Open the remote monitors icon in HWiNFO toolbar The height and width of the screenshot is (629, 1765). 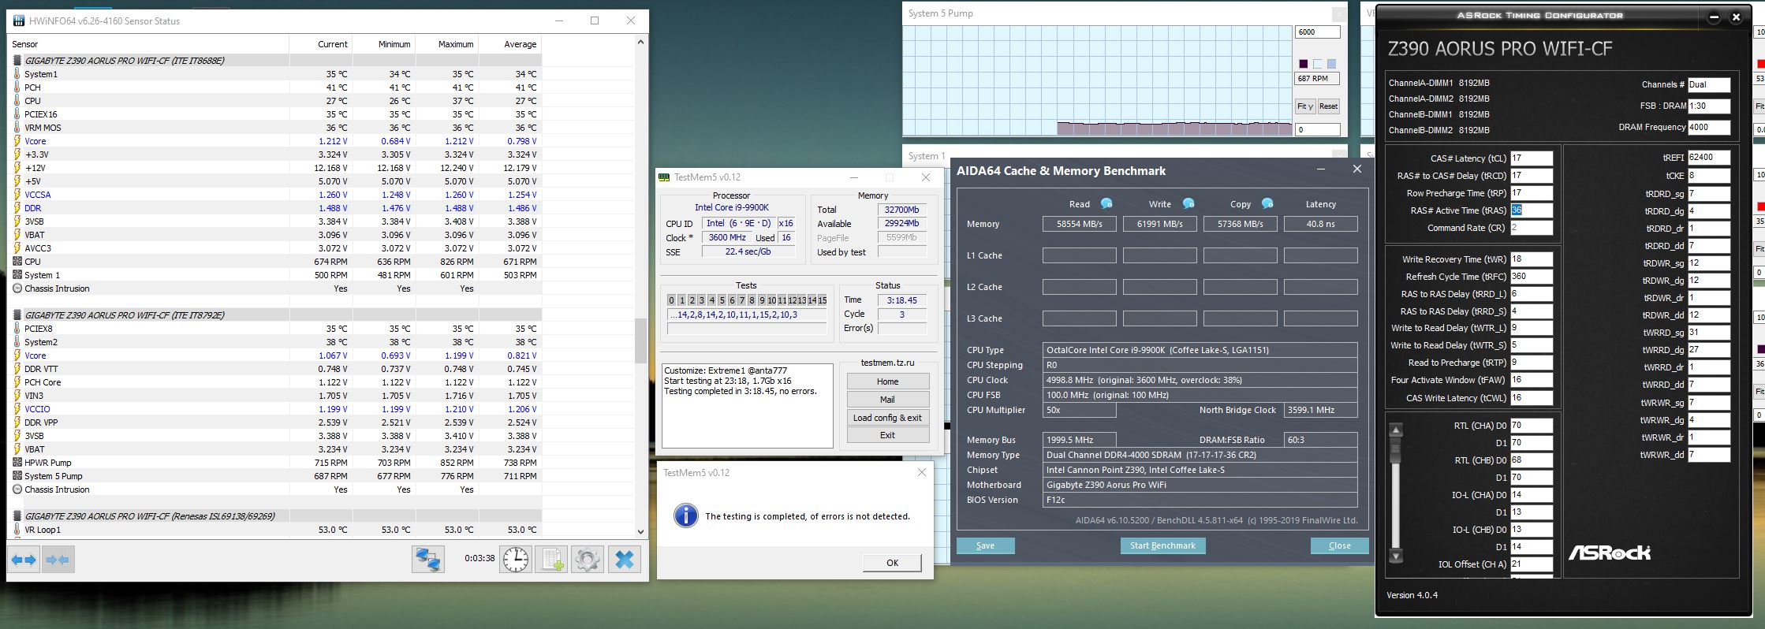(428, 560)
